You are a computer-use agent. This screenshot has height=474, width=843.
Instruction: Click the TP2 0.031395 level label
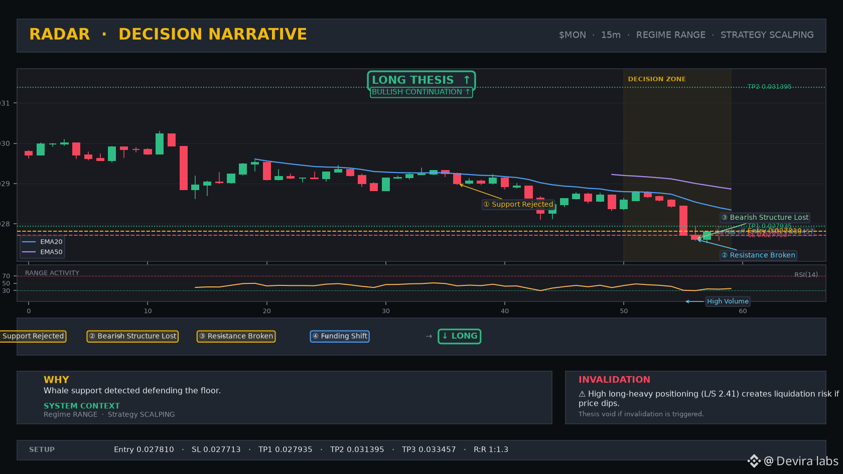769,87
